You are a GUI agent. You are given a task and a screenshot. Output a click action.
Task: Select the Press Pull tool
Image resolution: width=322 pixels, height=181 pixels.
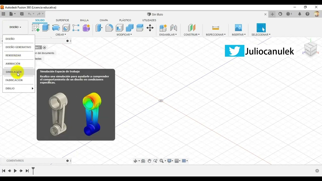(99, 28)
